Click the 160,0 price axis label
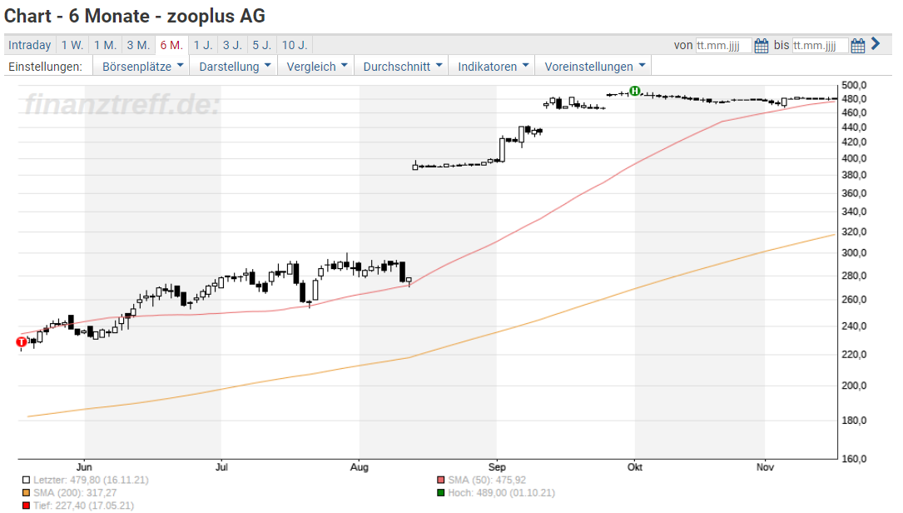Screen dimensions: 903x513 tap(854, 460)
